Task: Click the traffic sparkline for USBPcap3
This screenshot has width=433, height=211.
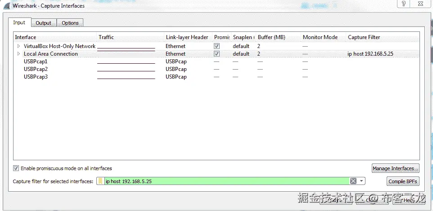Action: pyautogui.click(x=126, y=79)
